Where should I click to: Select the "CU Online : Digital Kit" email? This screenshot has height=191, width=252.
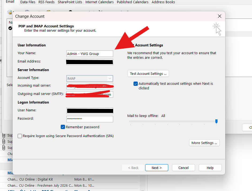coord(69,179)
